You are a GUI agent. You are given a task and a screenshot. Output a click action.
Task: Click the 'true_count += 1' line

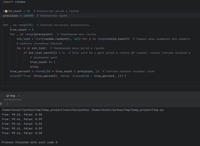(x=43, y=62)
